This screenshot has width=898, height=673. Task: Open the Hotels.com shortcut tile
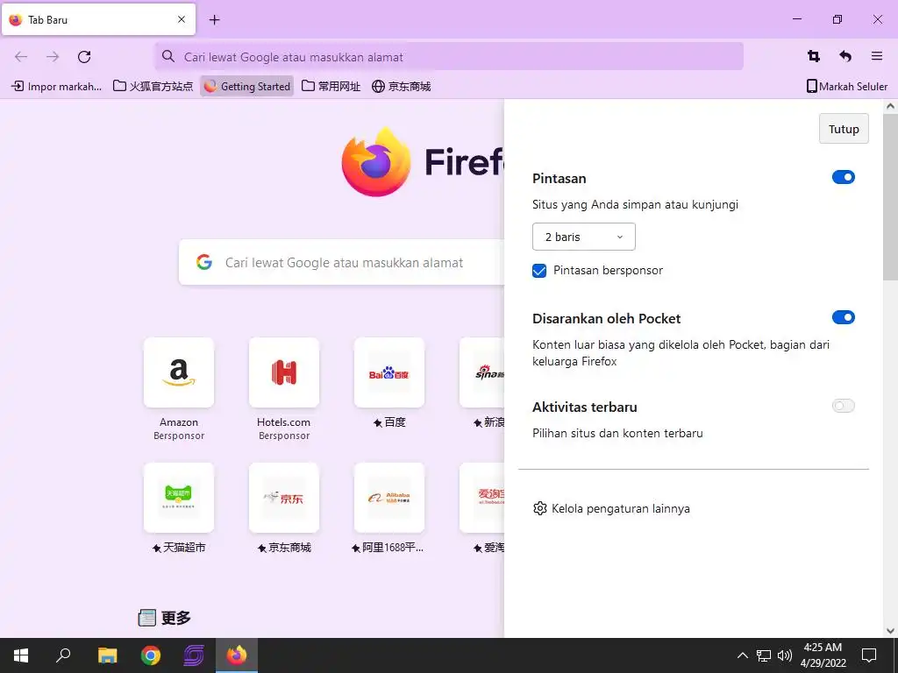pyautogui.click(x=283, y=372)
